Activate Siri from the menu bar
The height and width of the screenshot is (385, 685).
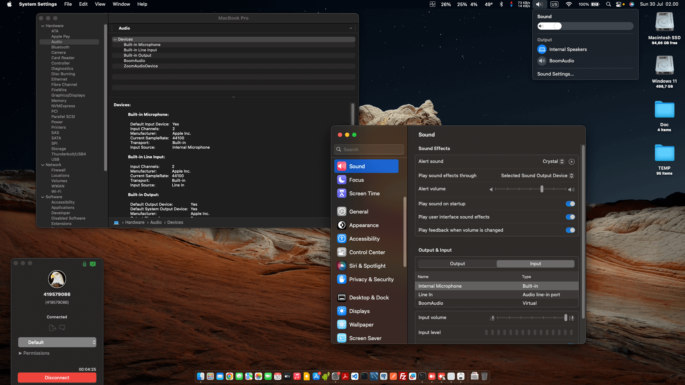pos(632,4)
